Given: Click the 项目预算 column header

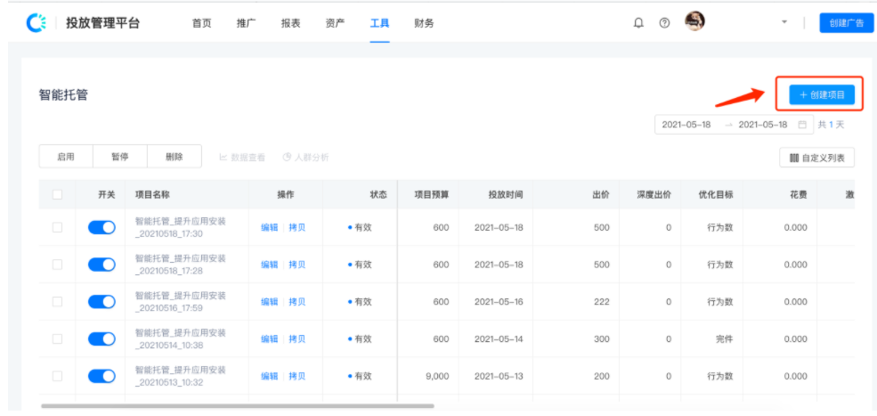Looking at the screenshot, I should [431, 195].
